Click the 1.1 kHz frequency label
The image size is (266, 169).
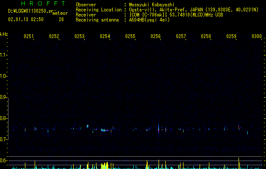[x=4, y=55]
